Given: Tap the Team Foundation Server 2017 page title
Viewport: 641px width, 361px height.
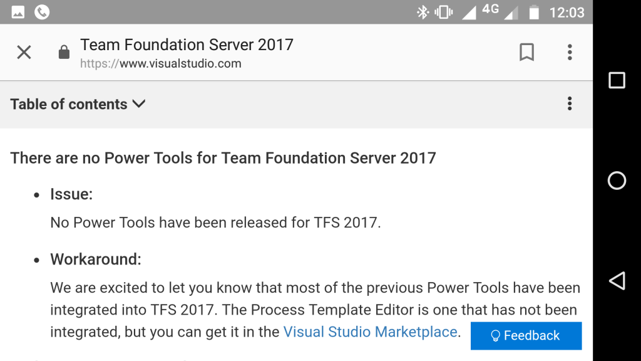Looking at the screenshot, I should coord(187,44).
